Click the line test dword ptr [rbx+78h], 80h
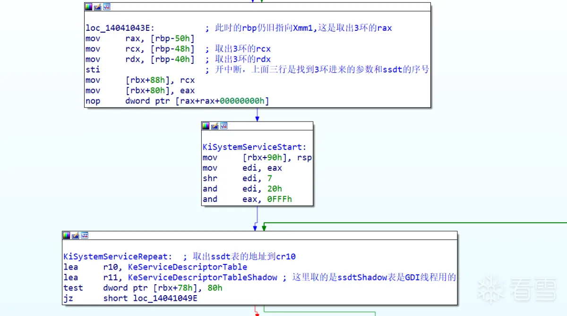Image resolution: width=567 pixels, height=316 pixels. point(143,288)
